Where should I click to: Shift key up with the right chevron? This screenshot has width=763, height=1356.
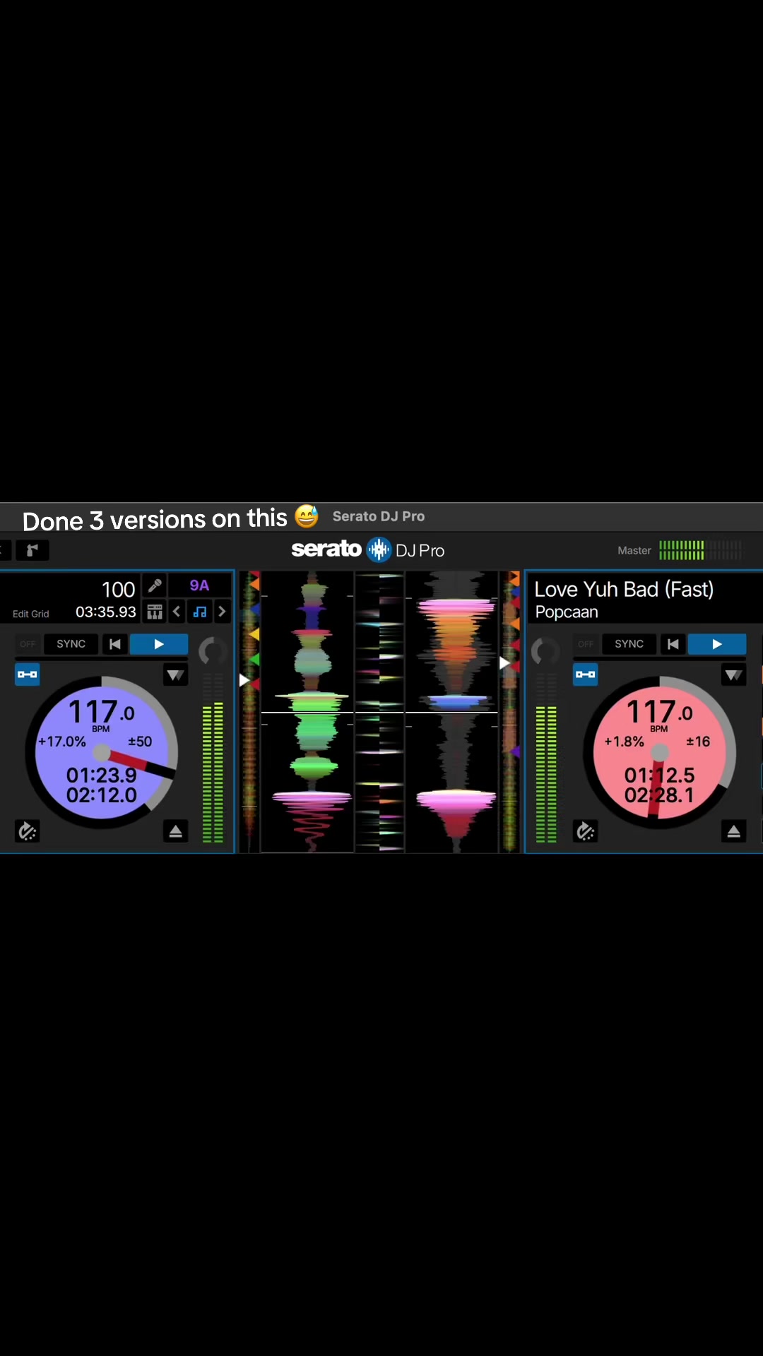point(222,612)
